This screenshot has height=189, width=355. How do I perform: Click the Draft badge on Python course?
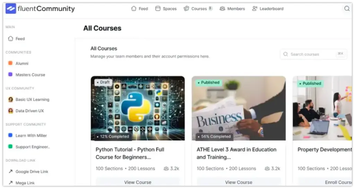tap(103, 82)
